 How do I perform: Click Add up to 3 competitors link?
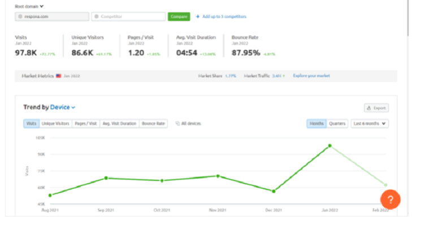click(224, 16)
